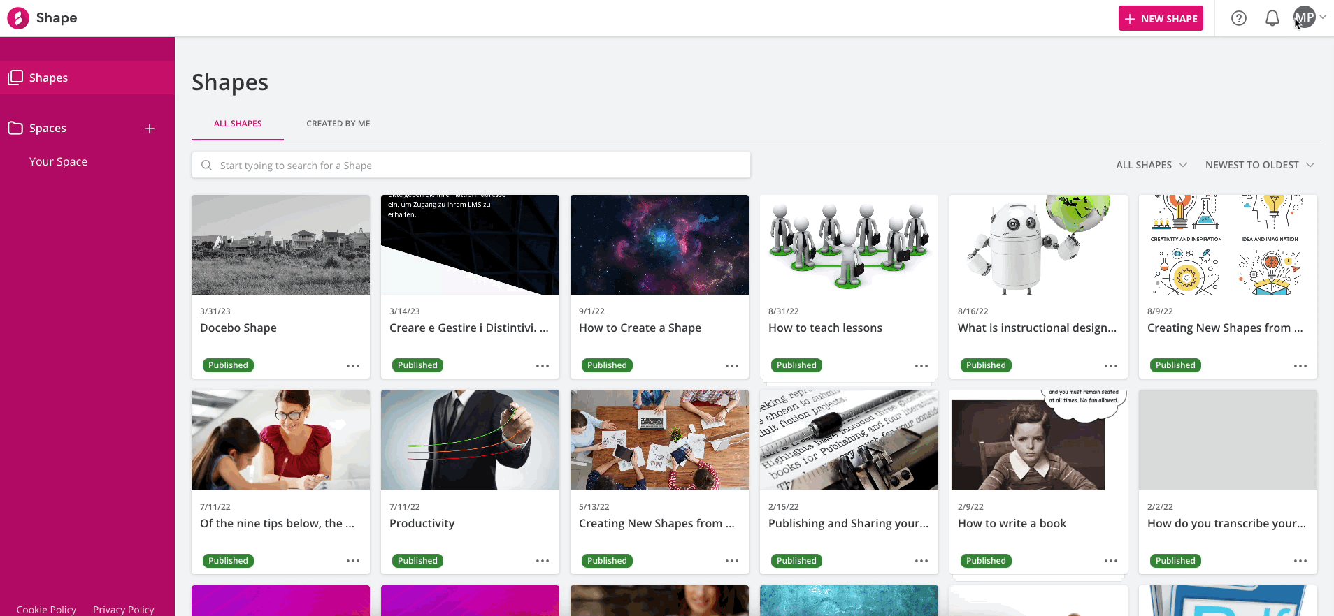Open options for How to write a book
1334x616 pixels.
1111,561
